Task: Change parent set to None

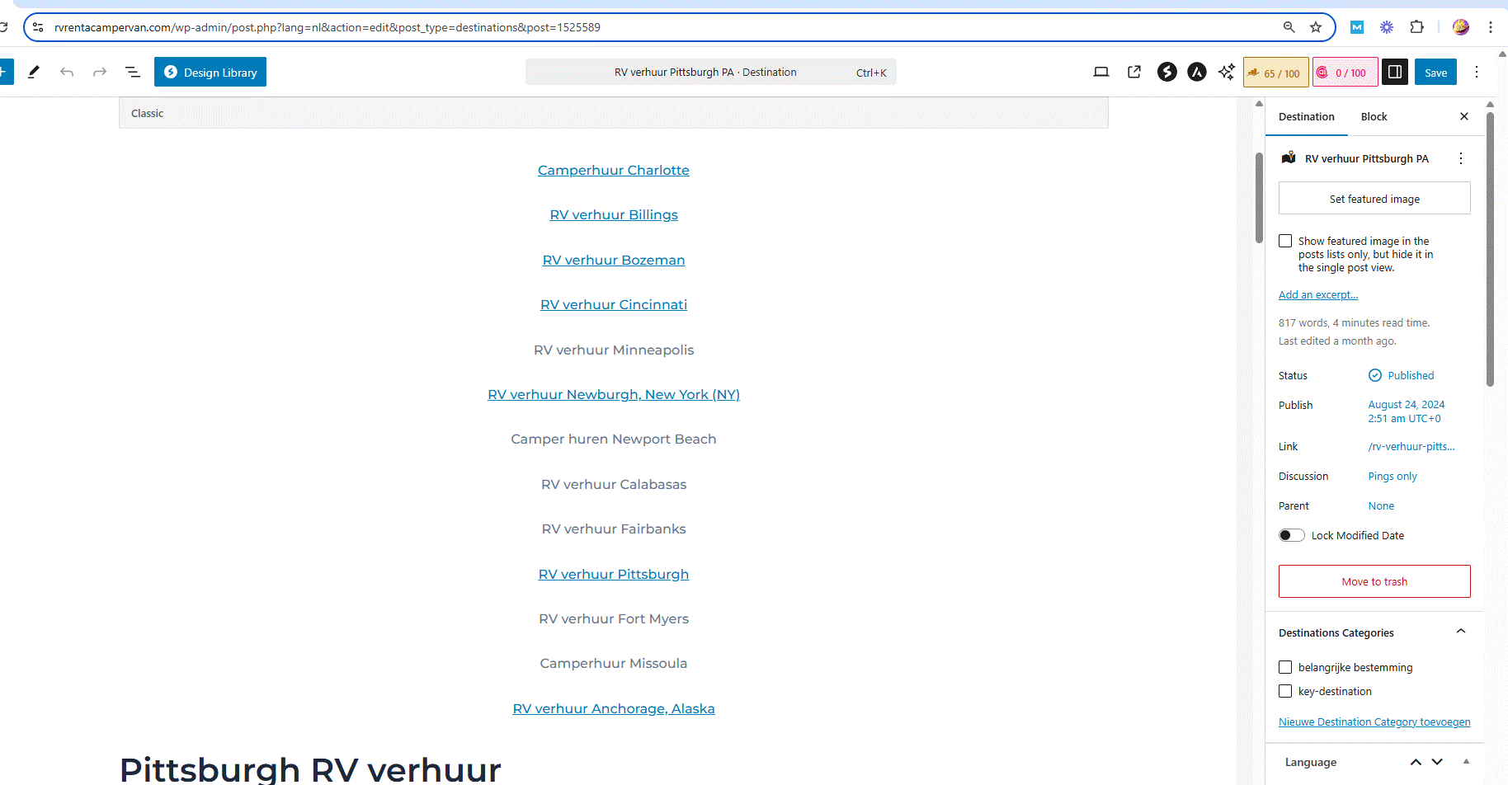Action: pyautogui.click(x=1381, y=505)
